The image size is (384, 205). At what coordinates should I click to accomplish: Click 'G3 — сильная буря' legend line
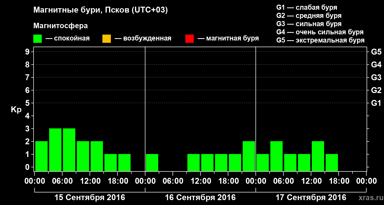[309, 24]
